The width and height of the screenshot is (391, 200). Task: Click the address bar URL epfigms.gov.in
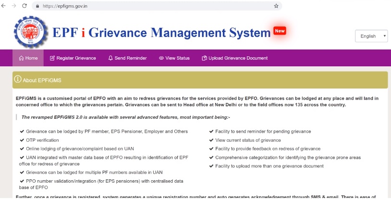point(65,6)
